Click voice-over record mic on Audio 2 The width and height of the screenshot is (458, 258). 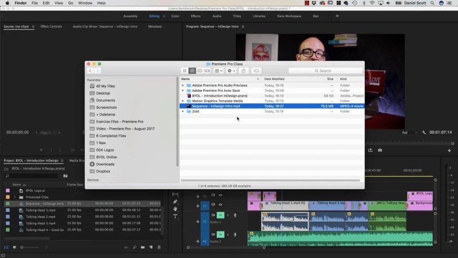point(235,234)
